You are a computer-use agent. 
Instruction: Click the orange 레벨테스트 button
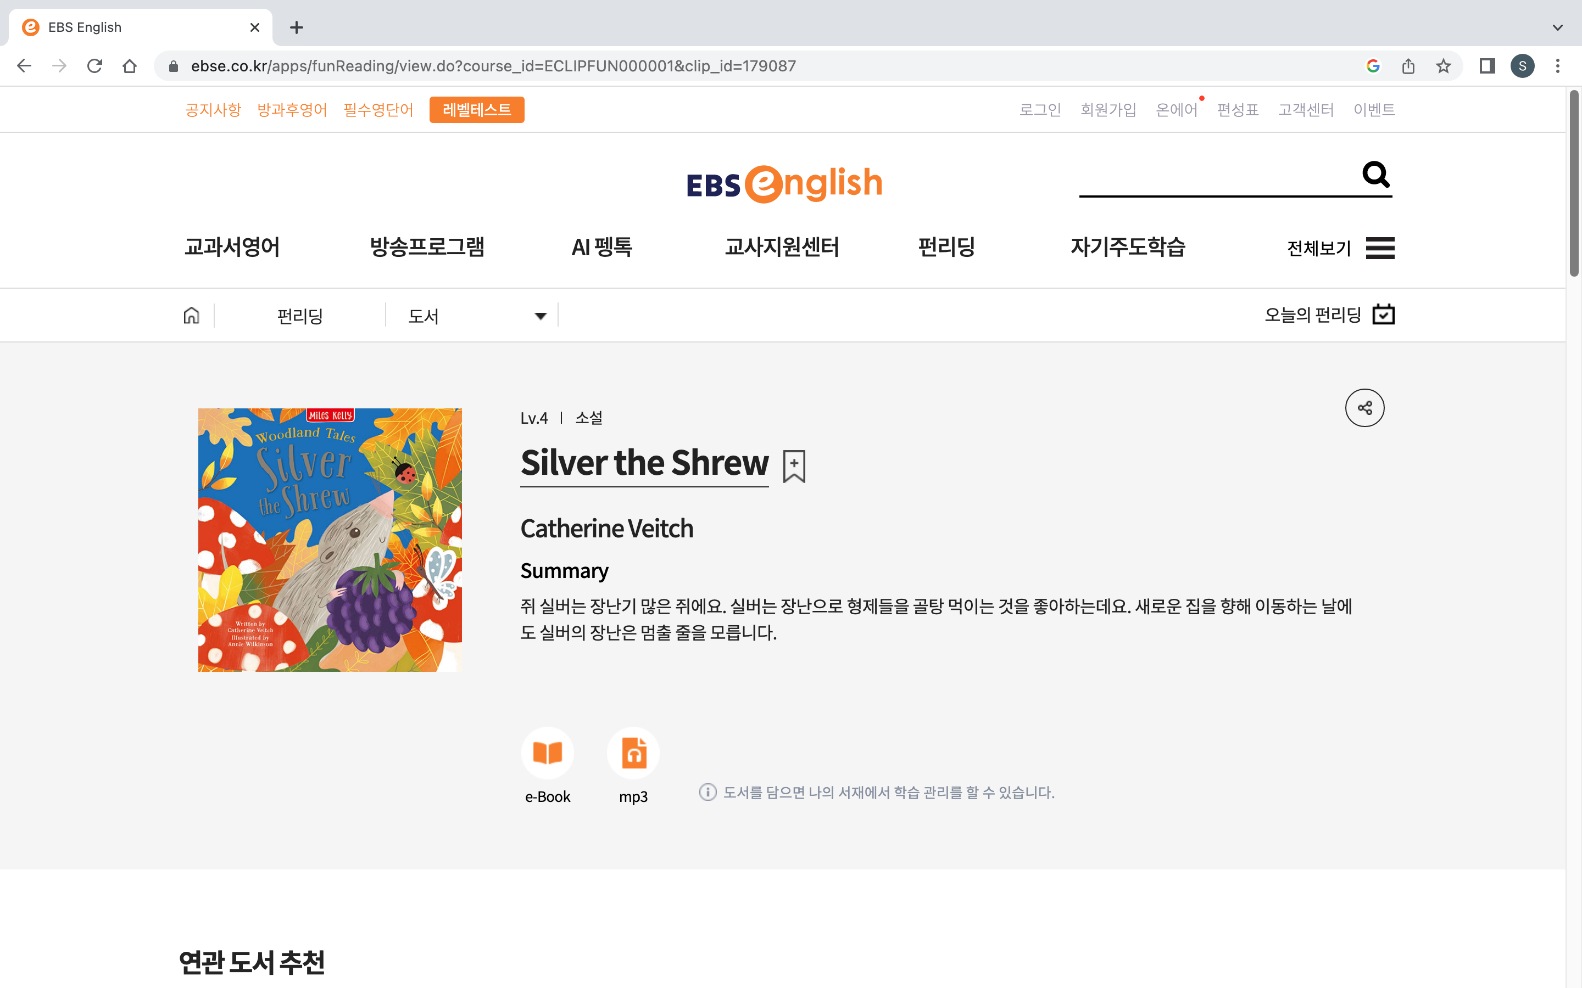click(477, 110)
